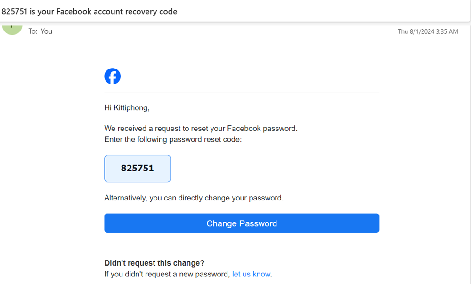Click "Facebook password" in the body sentence

(x=262, y=128)
